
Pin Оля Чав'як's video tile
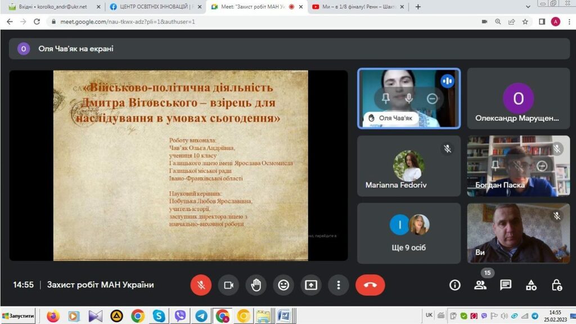[x=386, y=98]
